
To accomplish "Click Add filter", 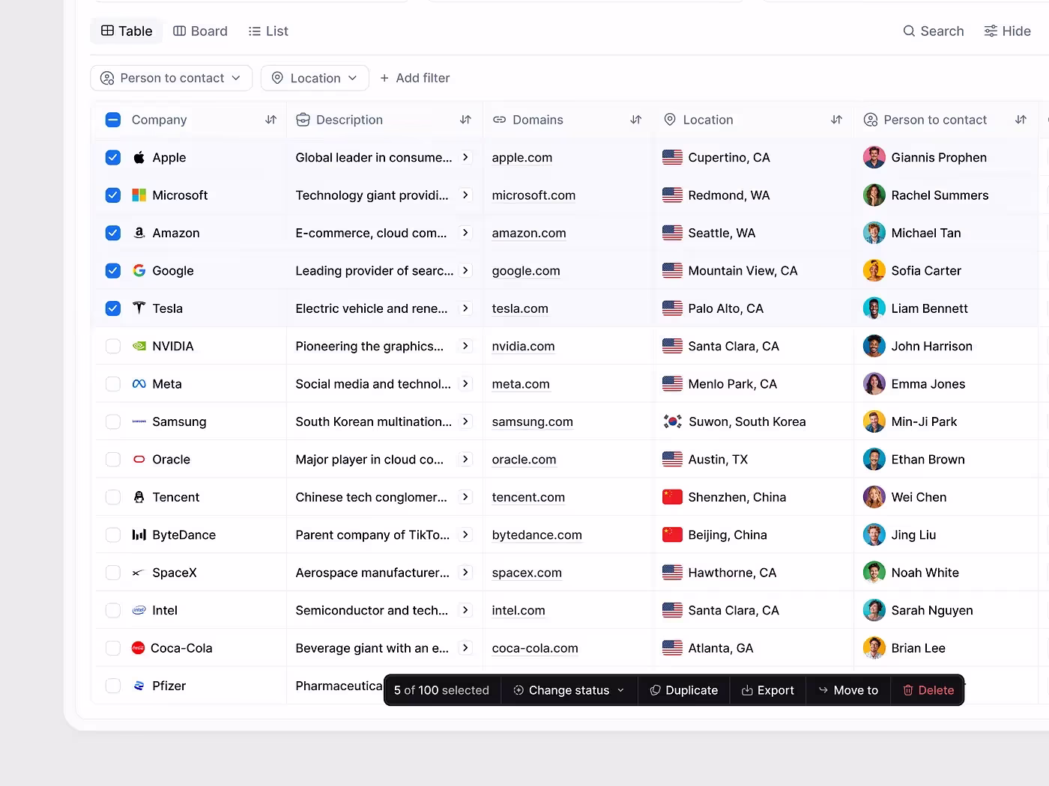I will coord(414,78).
